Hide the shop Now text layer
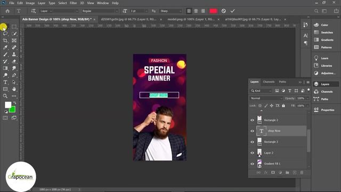 click(x=252, y=131)
